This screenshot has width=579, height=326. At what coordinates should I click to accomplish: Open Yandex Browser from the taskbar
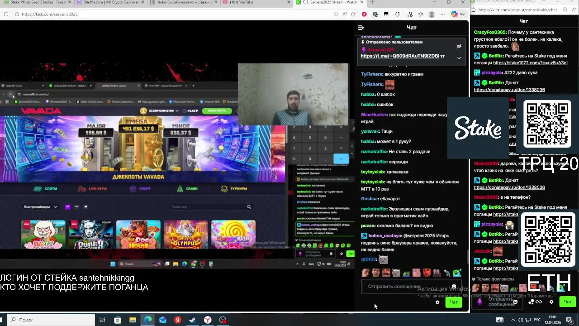[207, 320]
